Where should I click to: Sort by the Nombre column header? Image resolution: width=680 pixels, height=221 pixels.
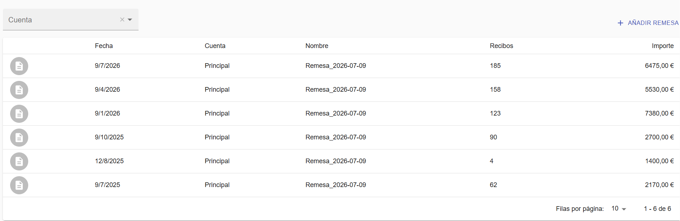pyautogui.click(x=317, y=46)
